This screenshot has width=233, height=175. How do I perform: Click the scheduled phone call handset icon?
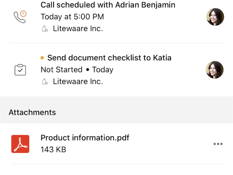point(19,18)
